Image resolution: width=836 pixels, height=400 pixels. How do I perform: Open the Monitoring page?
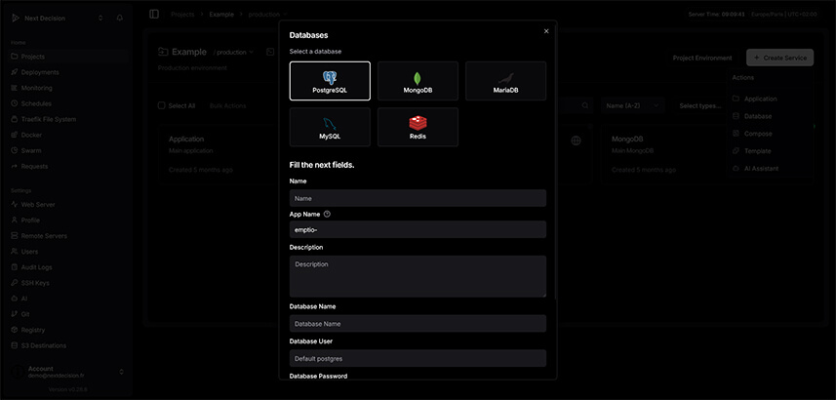click(68, 88)
